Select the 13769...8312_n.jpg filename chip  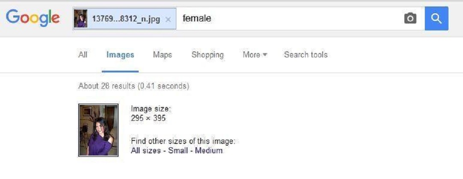pos(126,19)
